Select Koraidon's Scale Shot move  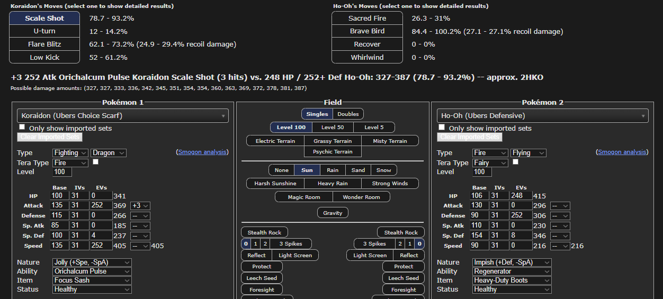(44, 18)
